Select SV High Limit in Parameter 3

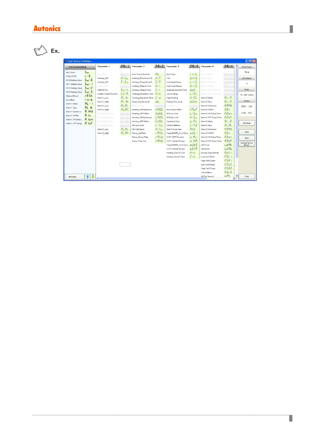tap(183, 118)
